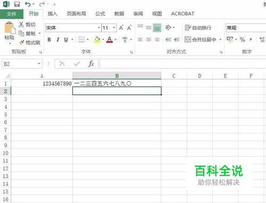Align text right

pos(157,39)
